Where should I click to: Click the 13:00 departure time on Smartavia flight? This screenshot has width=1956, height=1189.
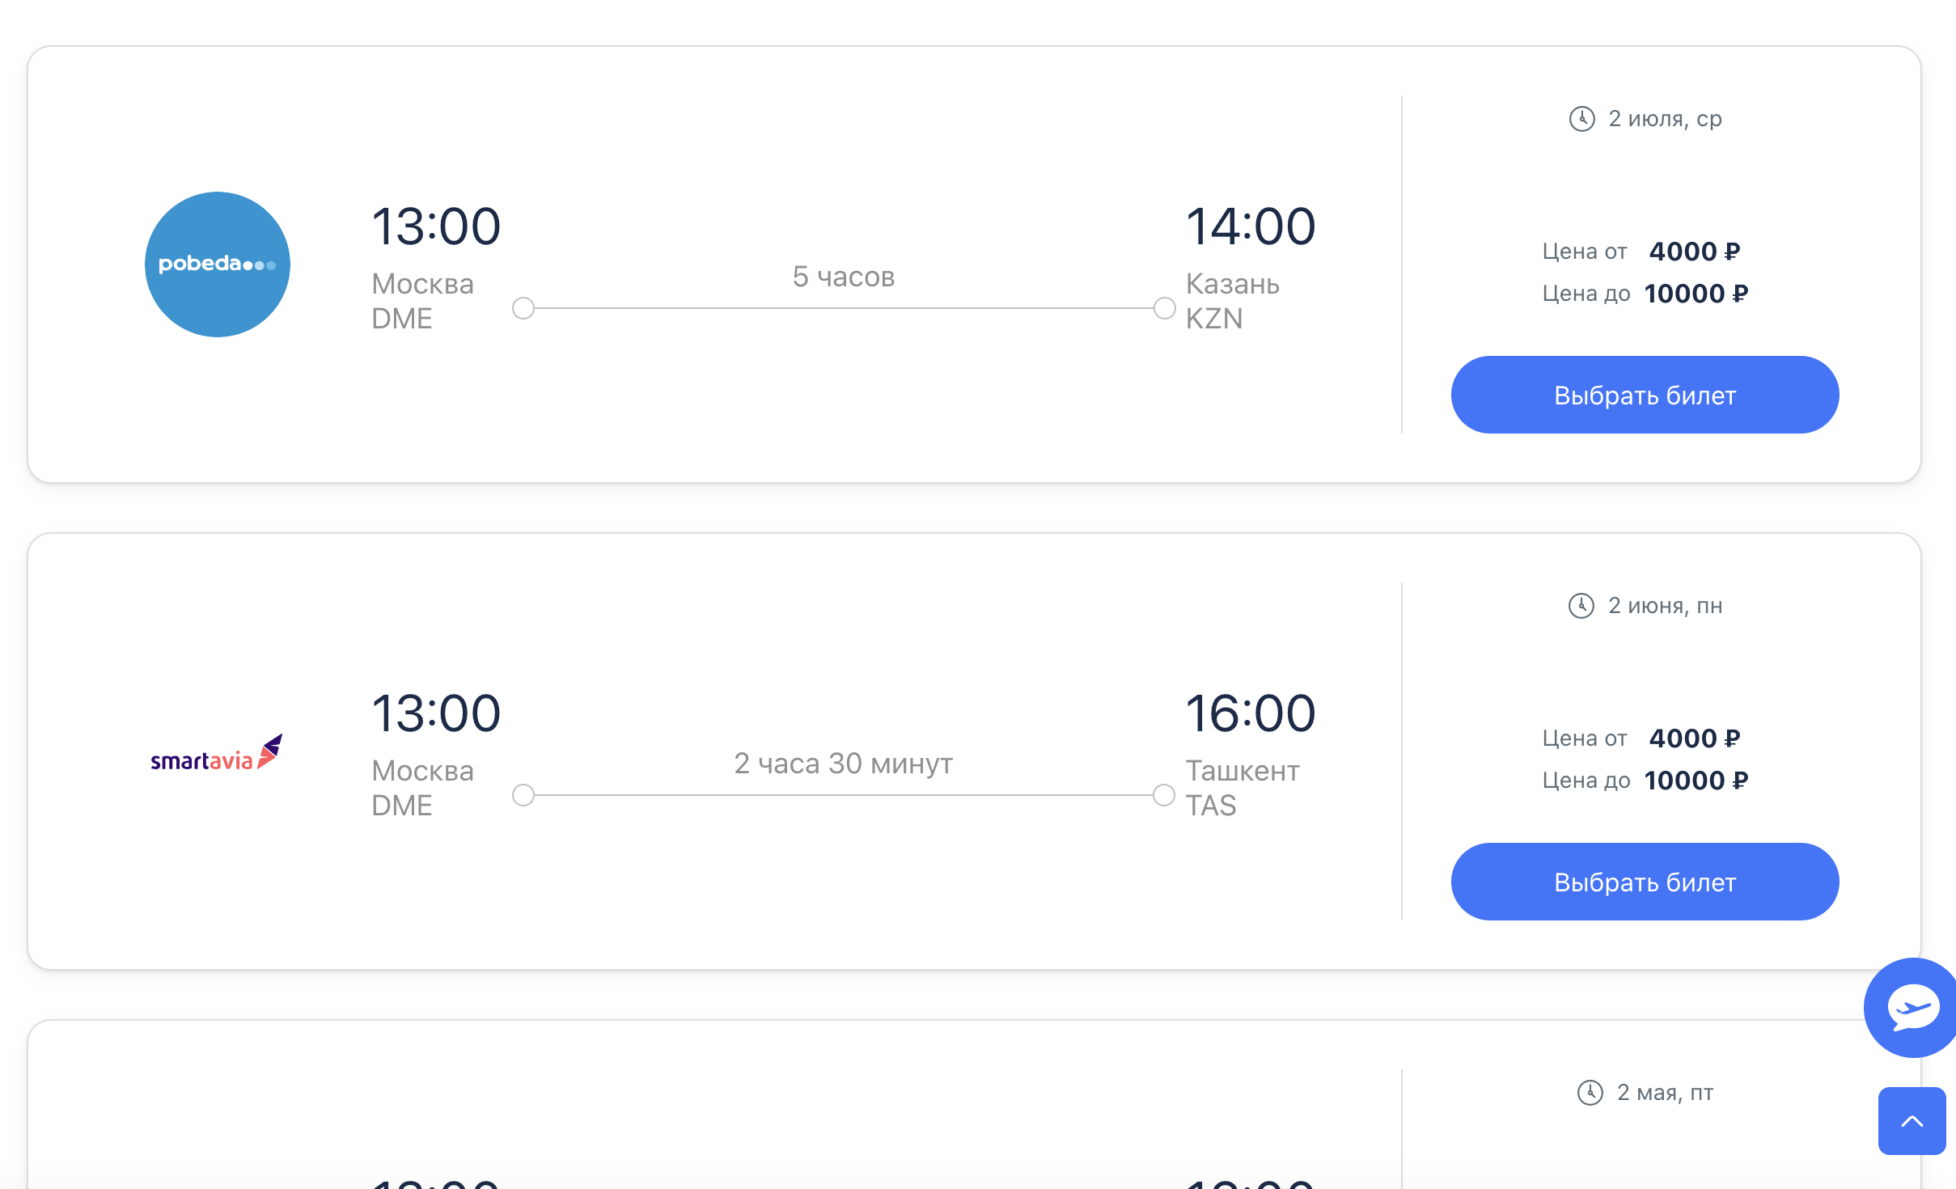coord(436,712)
